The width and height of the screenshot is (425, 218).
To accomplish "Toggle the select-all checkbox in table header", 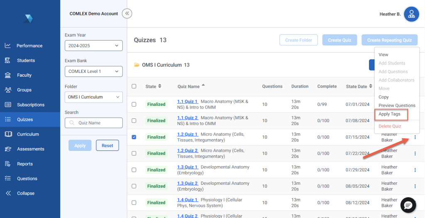I will pos(134,87).
